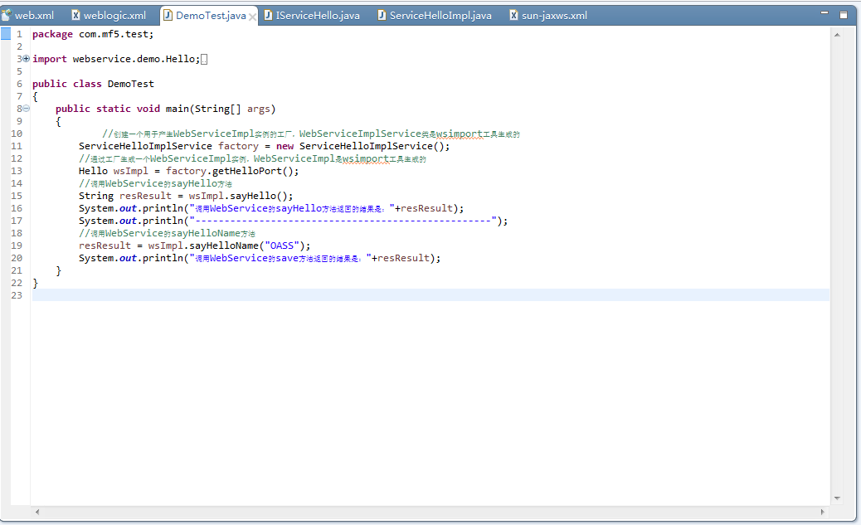
Task: Click the DemoTest.java Java file icon
Action: [168, 15]
